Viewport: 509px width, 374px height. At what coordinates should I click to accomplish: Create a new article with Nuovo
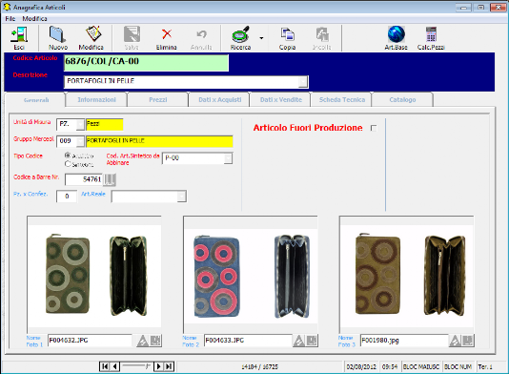[x=58, y=38]
